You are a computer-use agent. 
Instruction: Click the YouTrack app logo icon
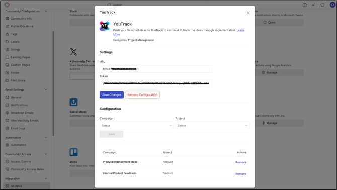(105, 26)
